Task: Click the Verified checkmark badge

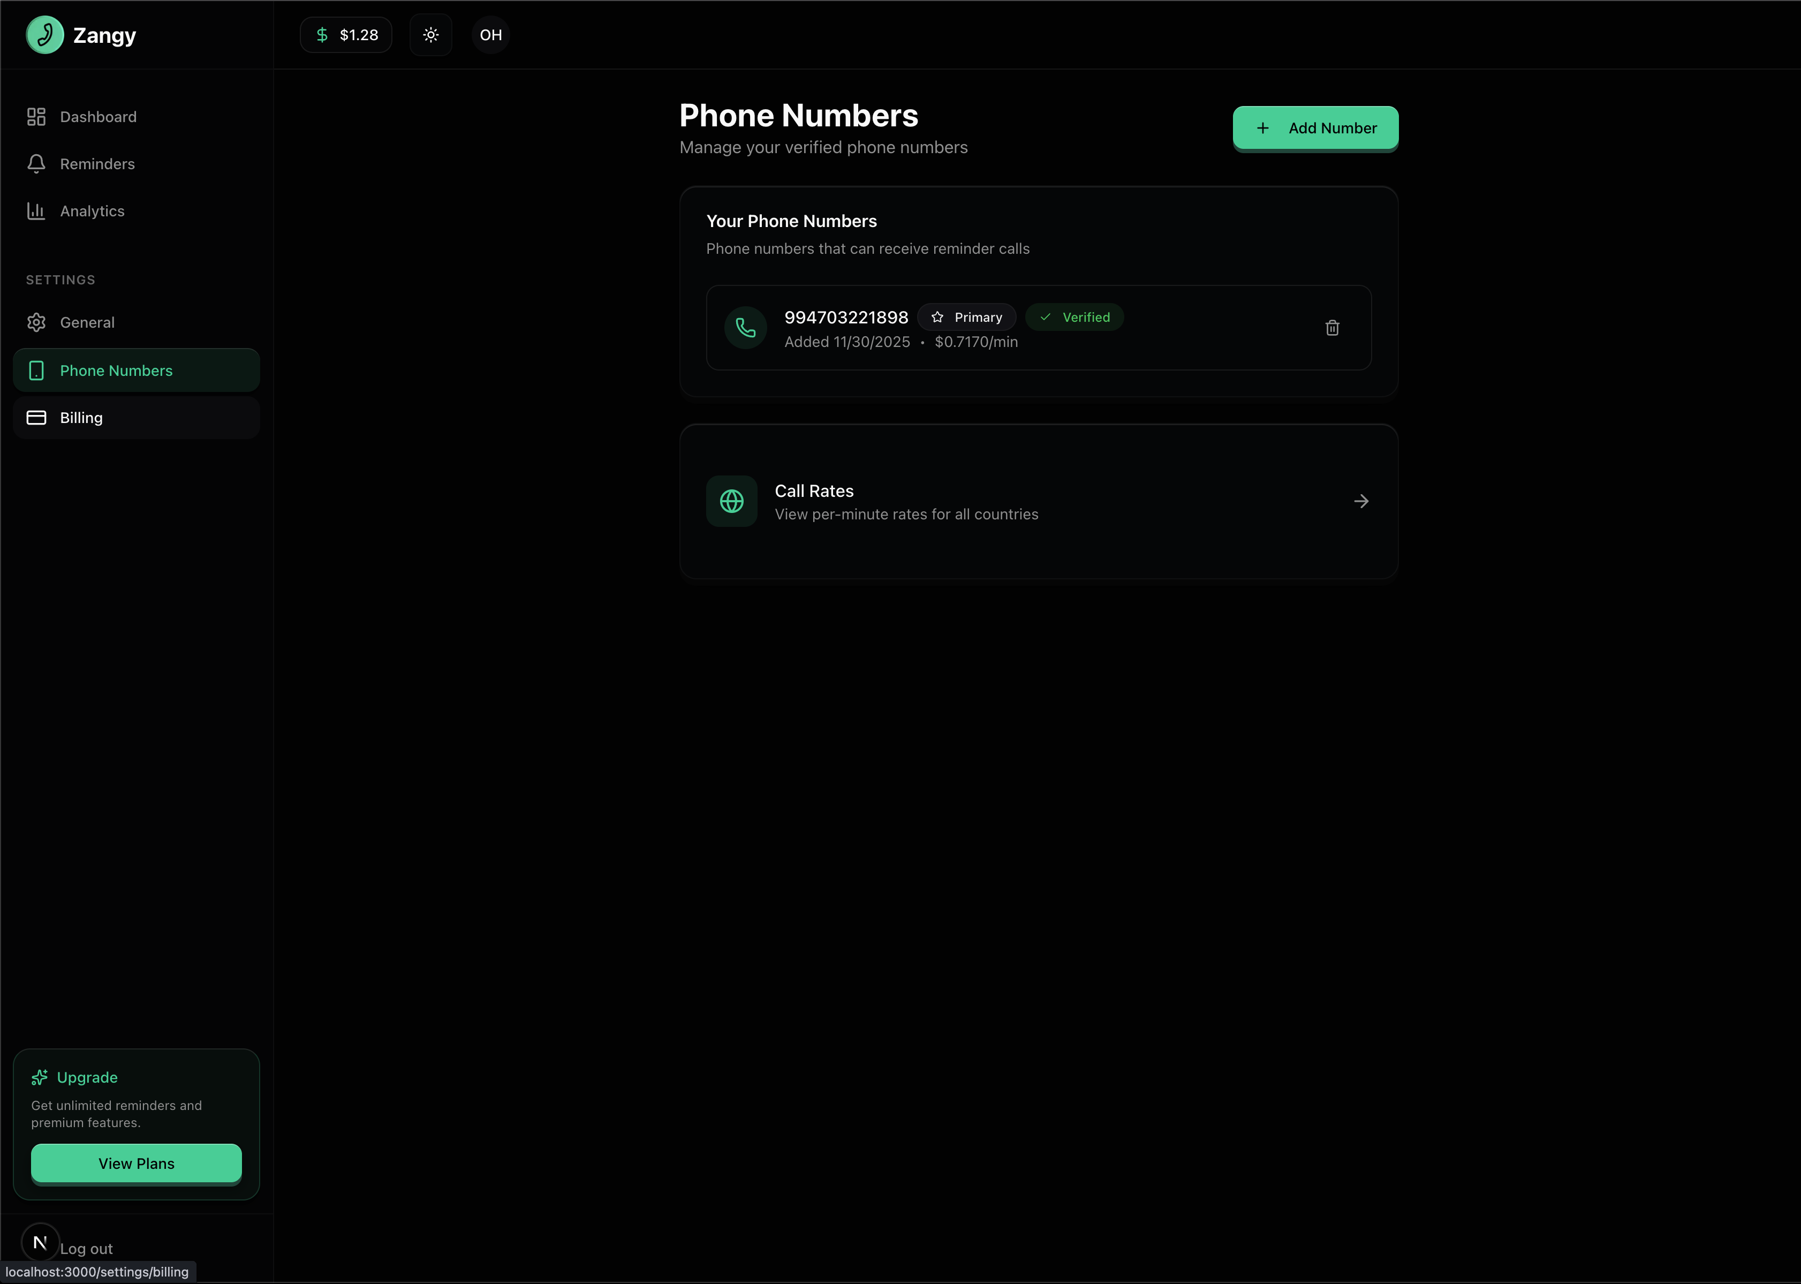Action: (x=1073, y=316)
